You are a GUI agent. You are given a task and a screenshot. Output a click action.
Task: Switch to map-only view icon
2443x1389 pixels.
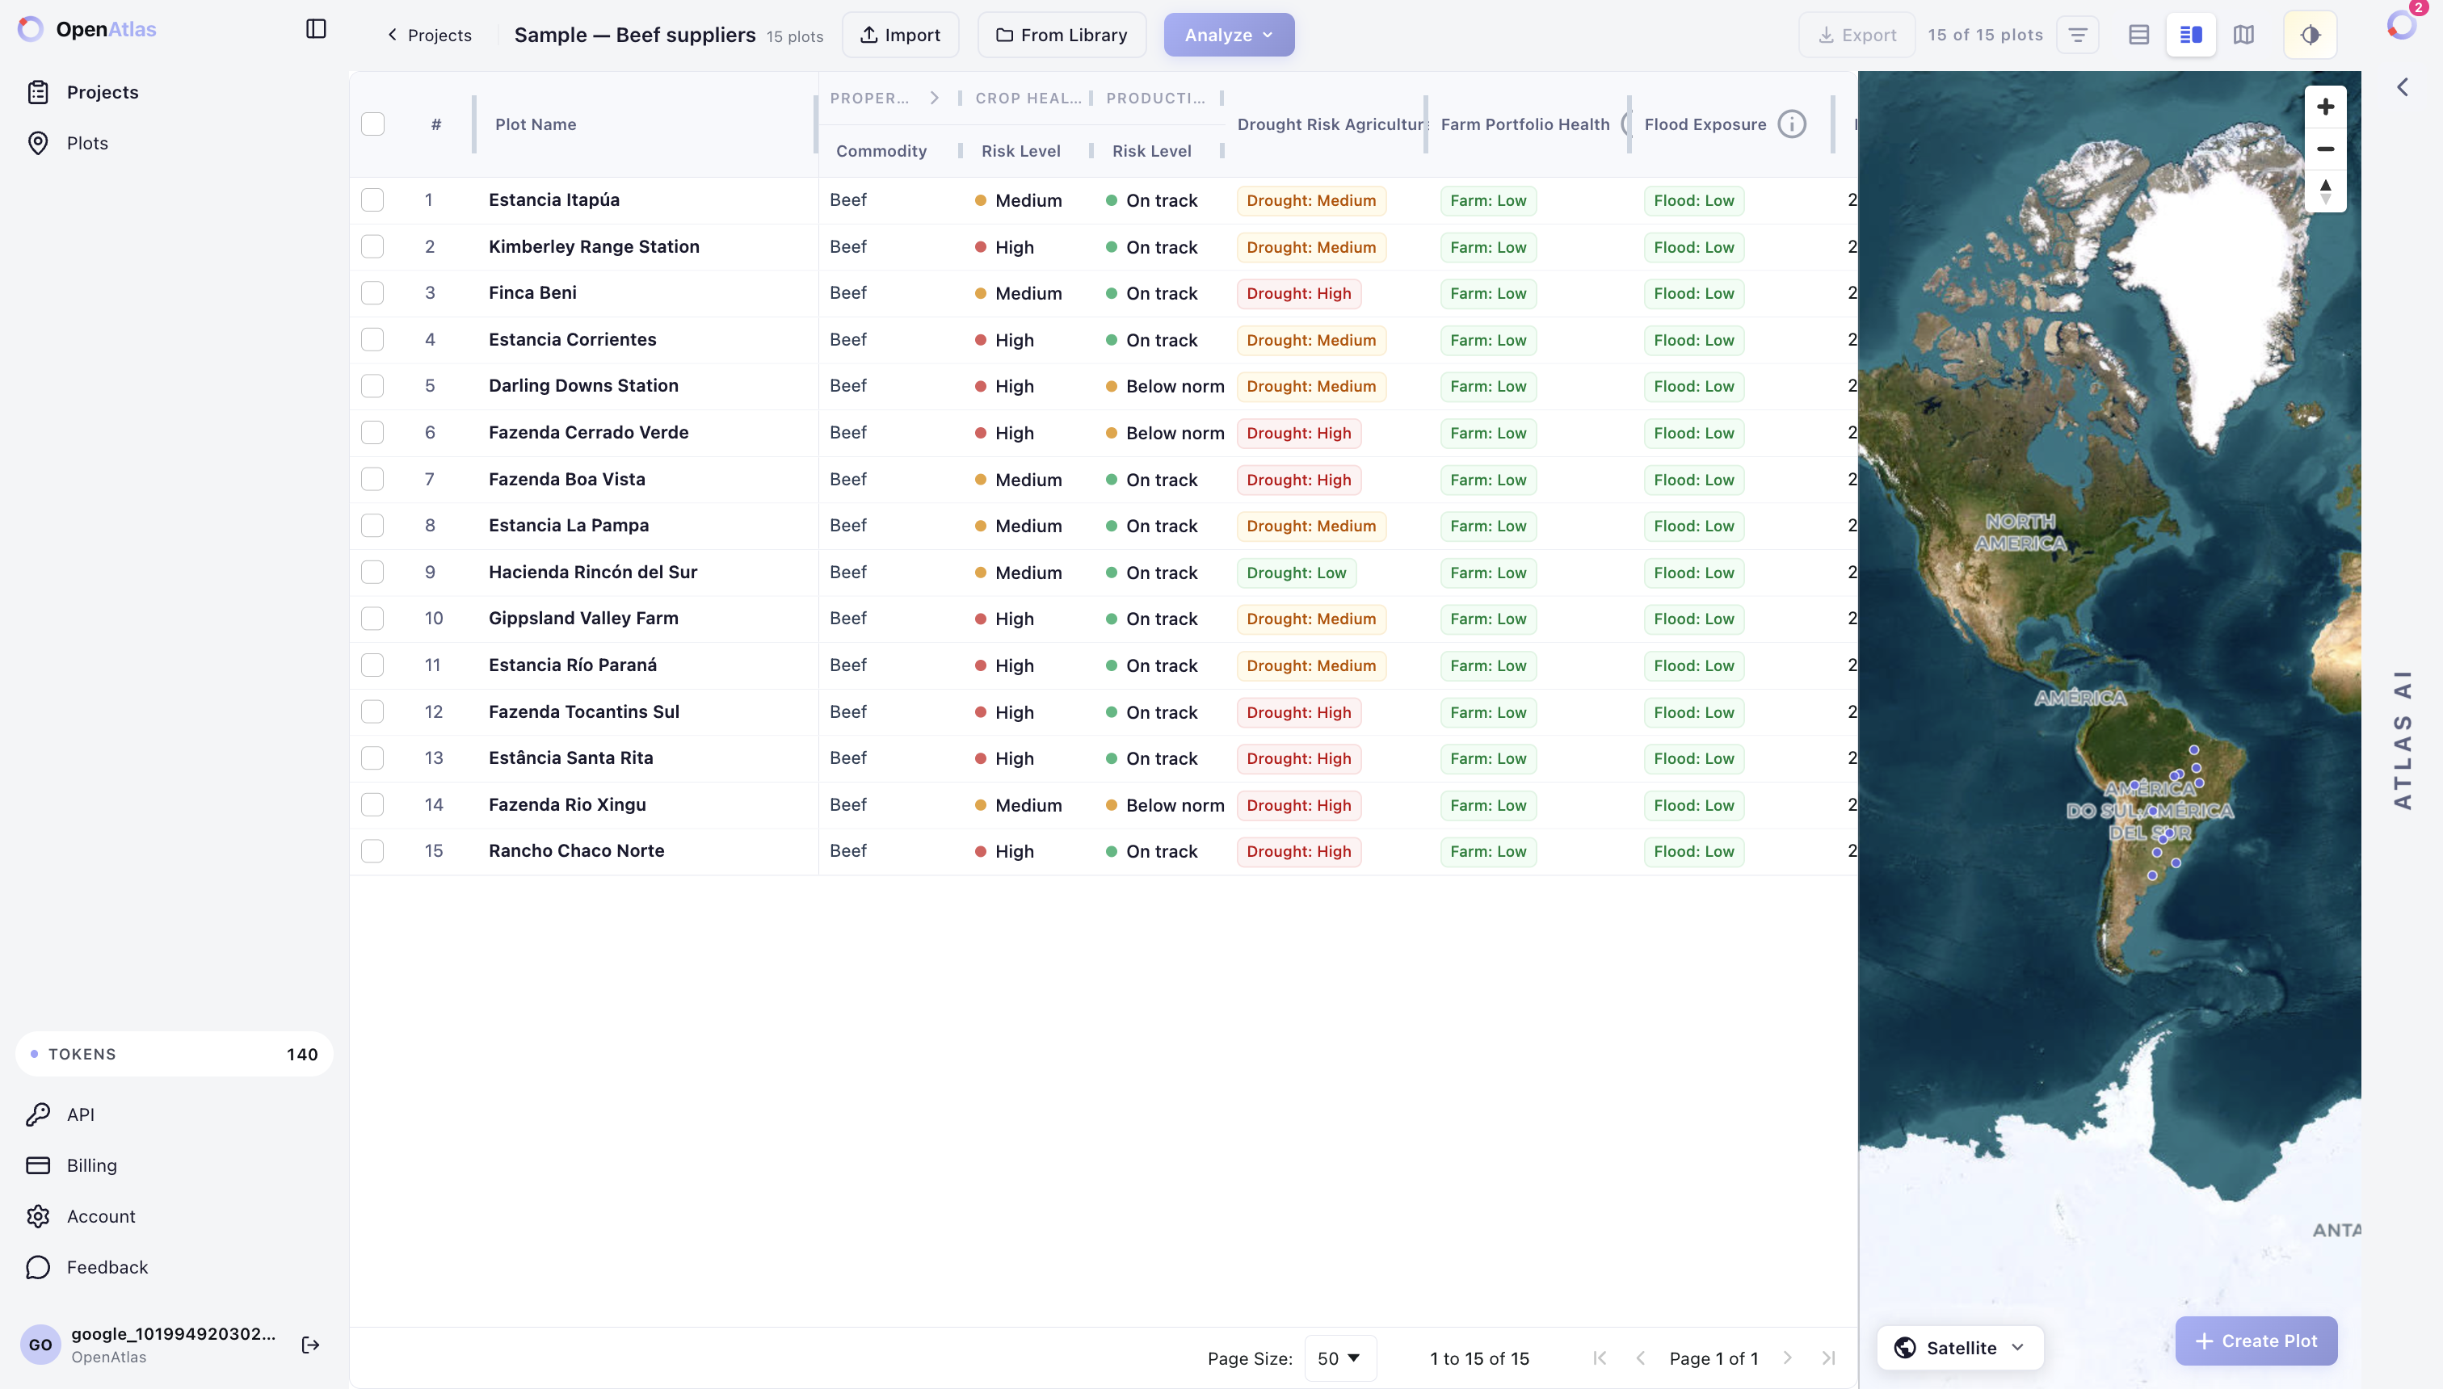(x=2243, y=36)
